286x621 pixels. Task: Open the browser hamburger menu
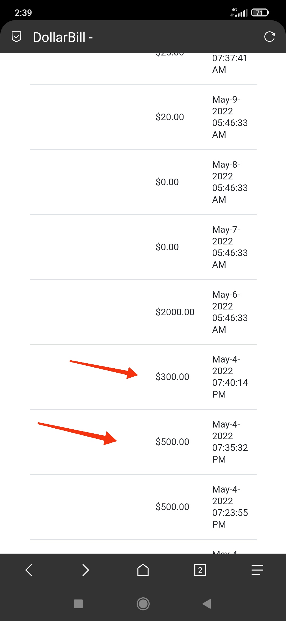pyautogui.click(x=257, y=570)
